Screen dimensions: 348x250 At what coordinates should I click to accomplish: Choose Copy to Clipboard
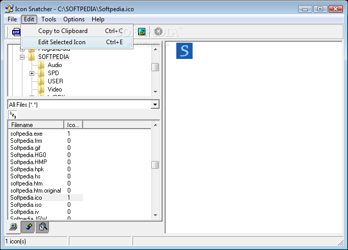coord(77,31)
